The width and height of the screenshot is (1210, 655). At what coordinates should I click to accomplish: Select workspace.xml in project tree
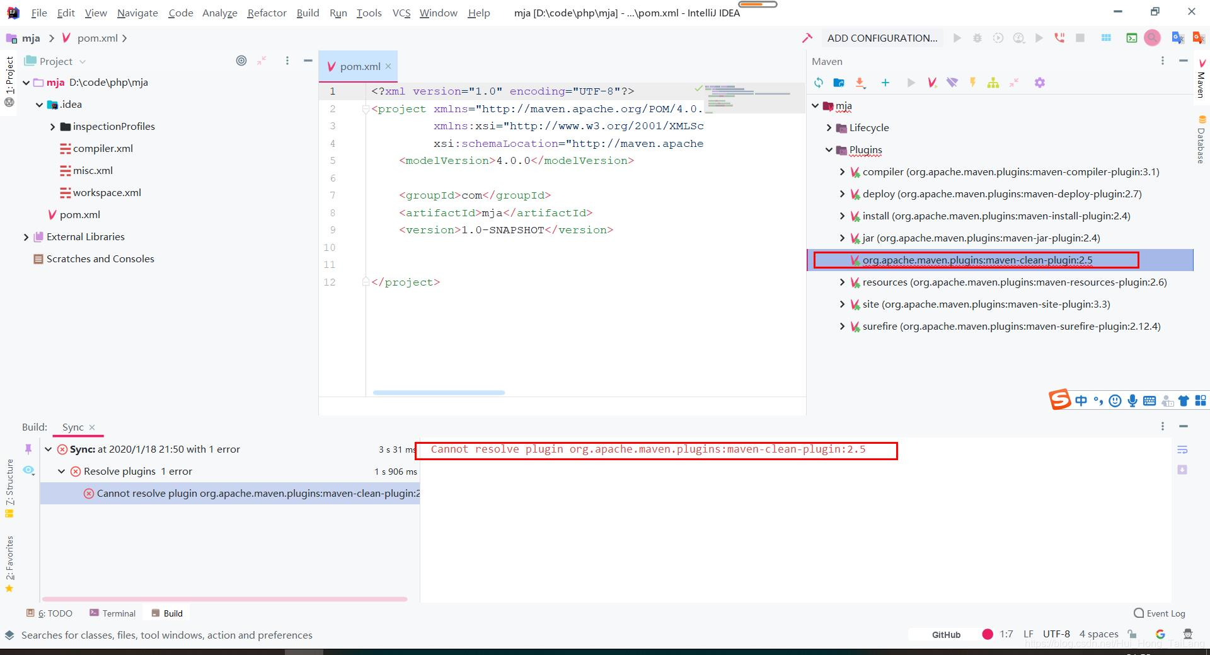point(107,193)
